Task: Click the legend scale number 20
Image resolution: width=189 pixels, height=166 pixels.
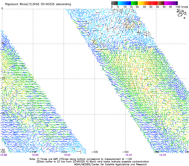Action: [137, 7]
